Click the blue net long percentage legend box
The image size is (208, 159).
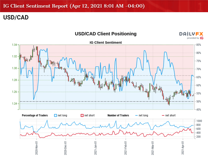pyautogui.click(x=56, y=116)
